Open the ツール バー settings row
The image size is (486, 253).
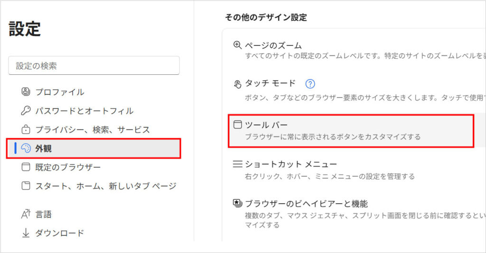pos(351,131)
